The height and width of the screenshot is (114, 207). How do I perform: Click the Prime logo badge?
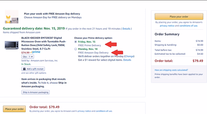pyautogui.click(x=35, y=52)
